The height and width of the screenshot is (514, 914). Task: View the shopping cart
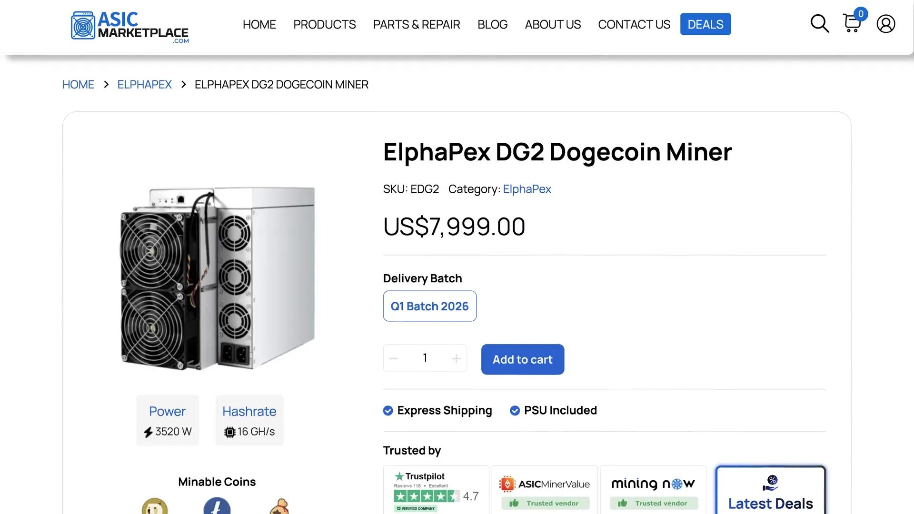[851, 24]
